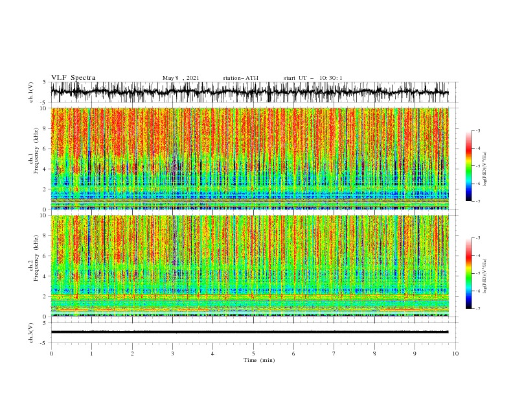The height and width of the screenshot is (397, 513).
Task: Click the ch.2 spectrogram panel
Action: coord(249,266)
